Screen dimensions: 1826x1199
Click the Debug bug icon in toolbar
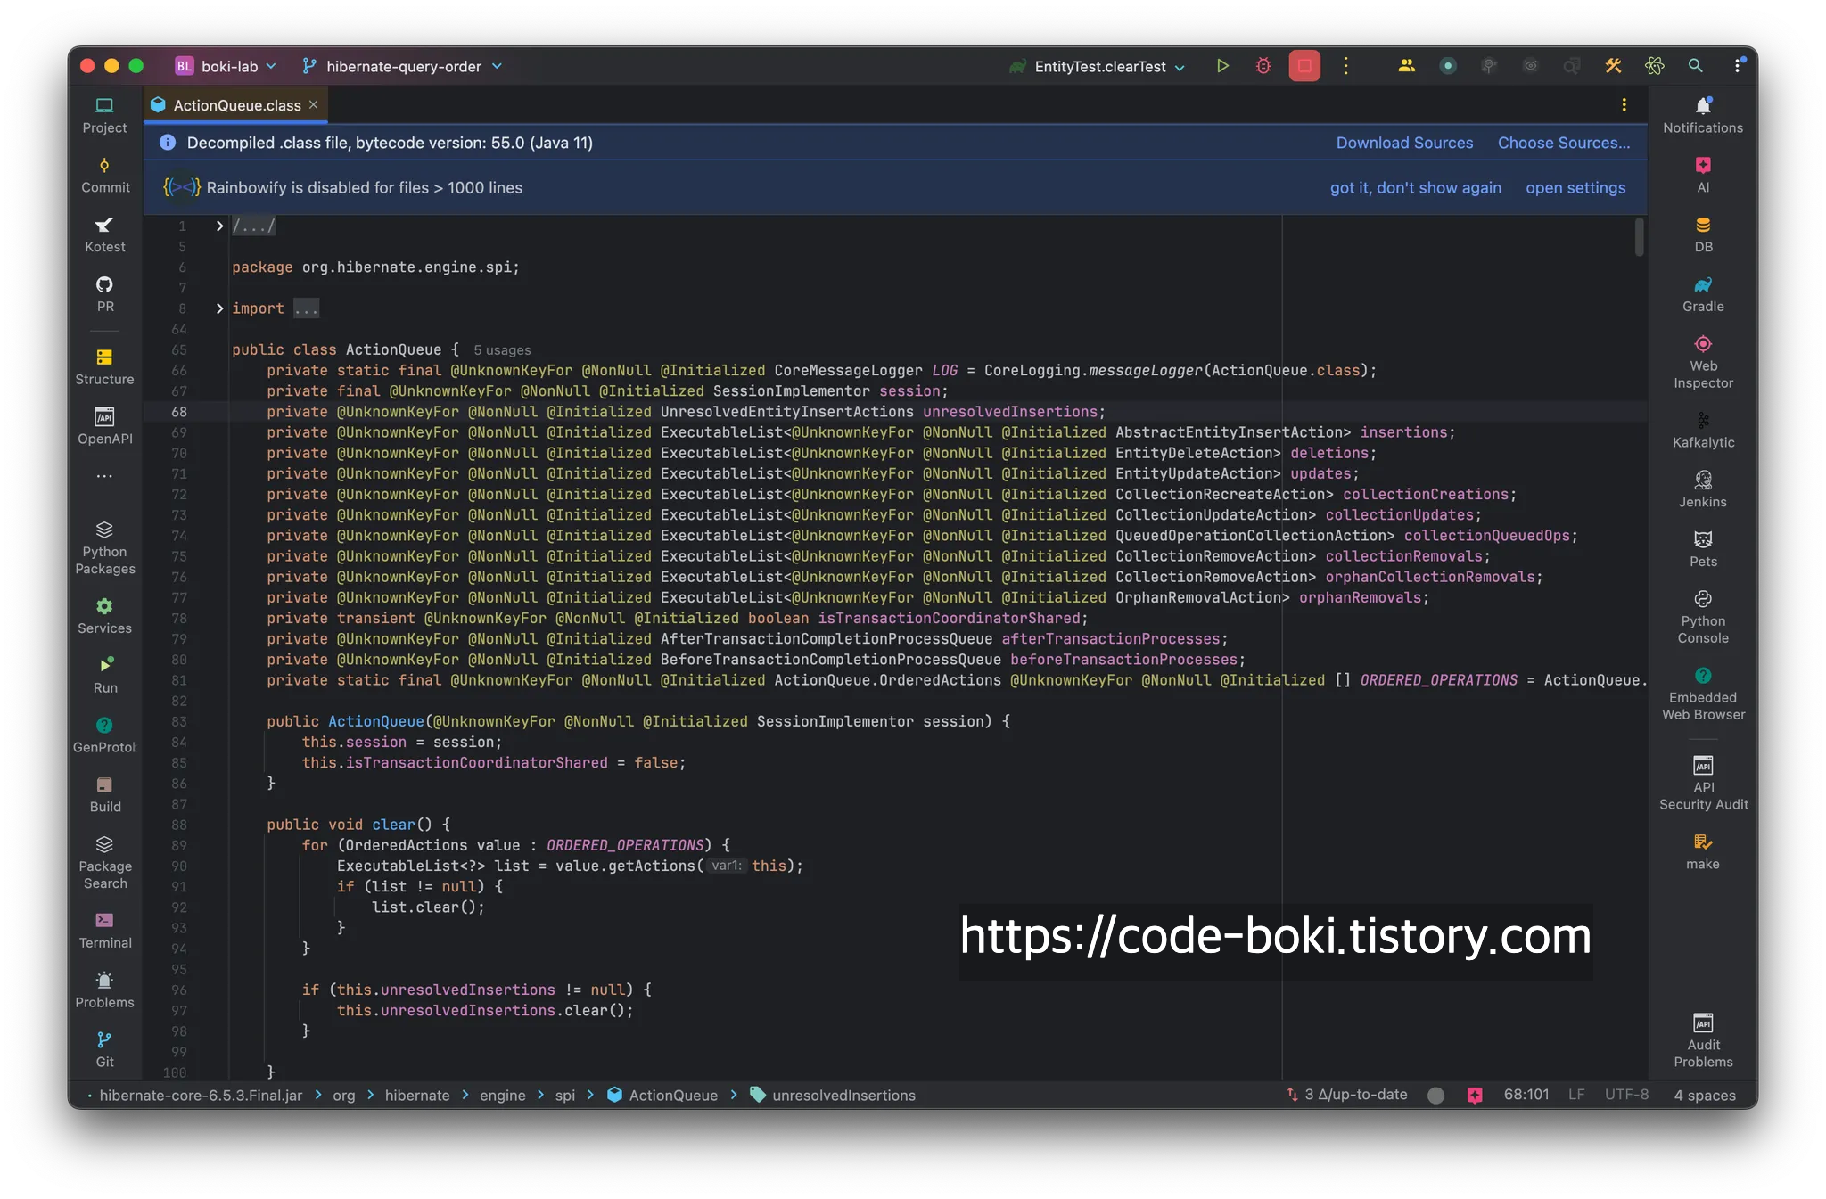(x=1263, y=66)
